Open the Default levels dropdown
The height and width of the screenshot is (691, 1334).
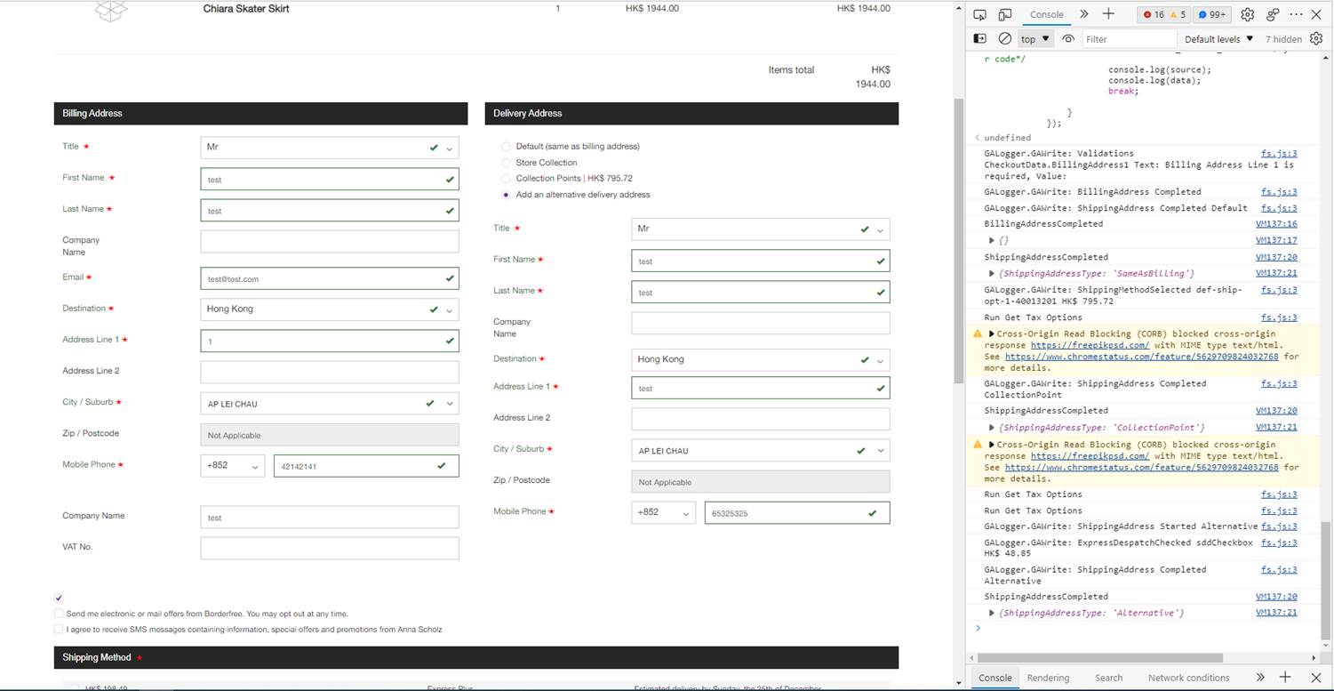coord(1218,39)
